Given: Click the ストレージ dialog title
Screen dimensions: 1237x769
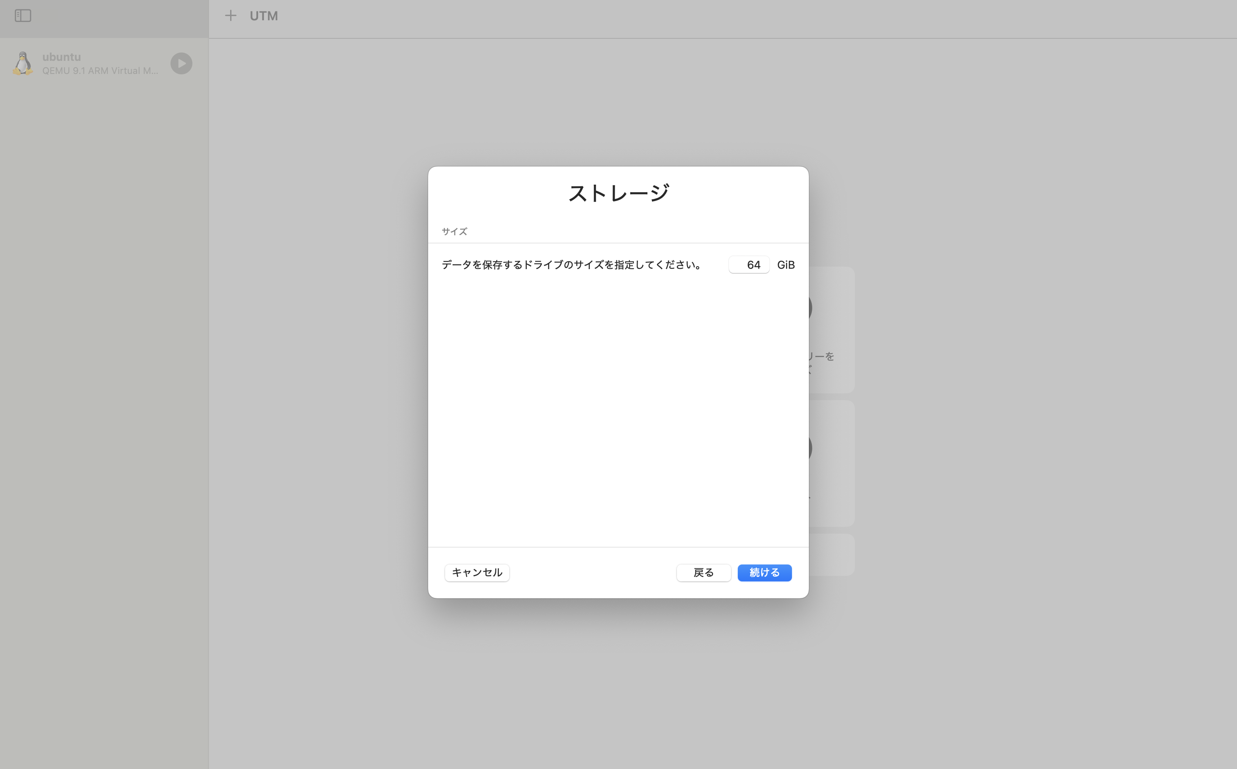Looking at the screenshot, I should pos(618,192).
